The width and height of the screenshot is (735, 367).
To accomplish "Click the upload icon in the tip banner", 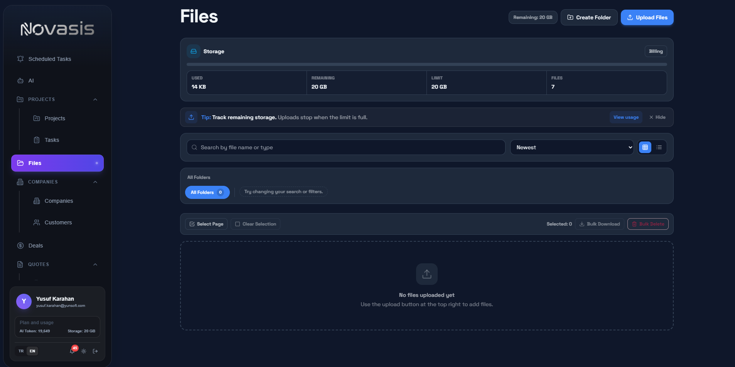I will click(x=191, y=117).
